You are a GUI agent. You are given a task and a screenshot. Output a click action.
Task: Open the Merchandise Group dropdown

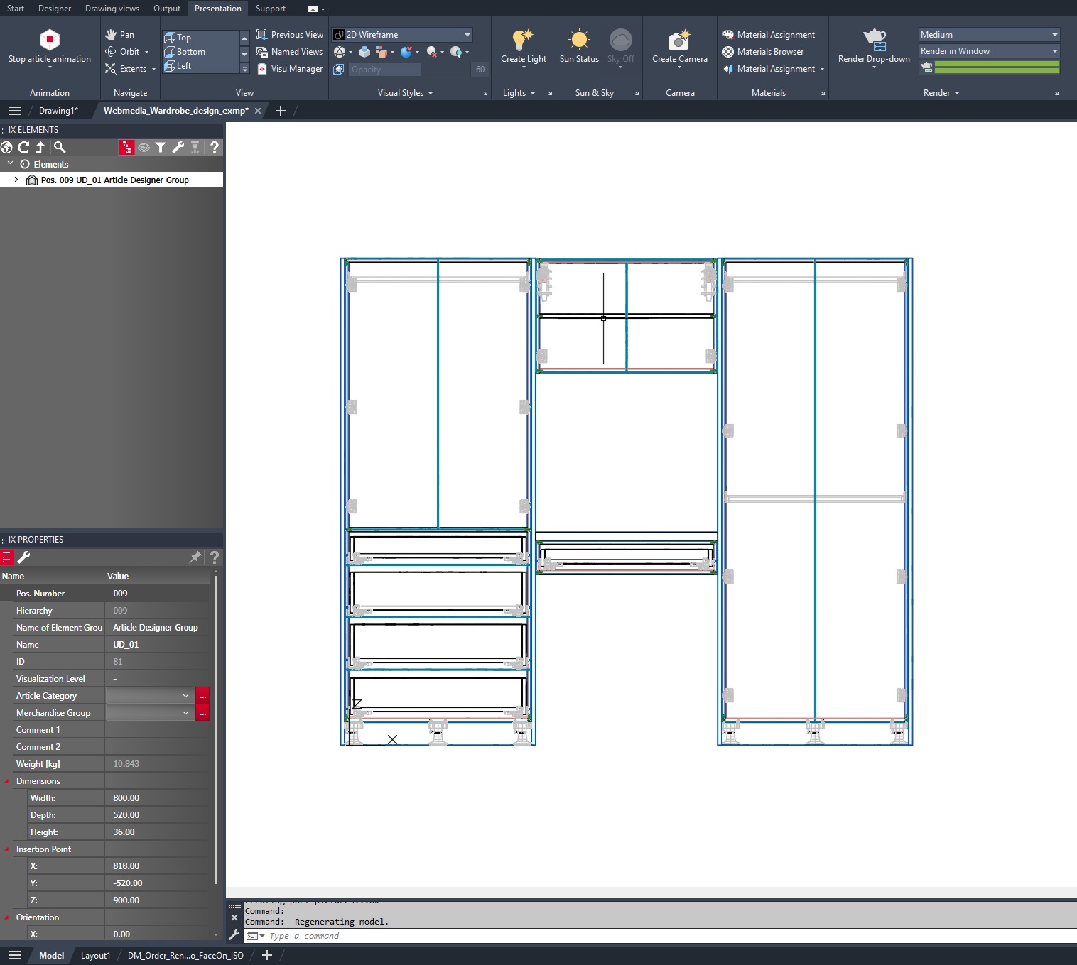[x=149, y=713]
